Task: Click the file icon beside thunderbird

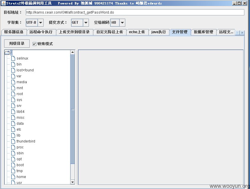Action: pyautogui.click(x=13, y=141)
